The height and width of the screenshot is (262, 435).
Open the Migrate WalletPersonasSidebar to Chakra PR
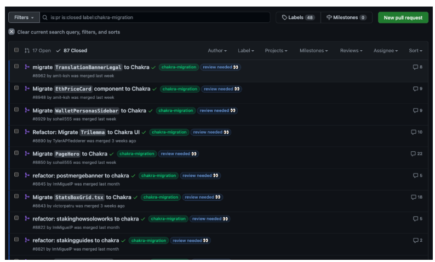[x=89, y=111]
